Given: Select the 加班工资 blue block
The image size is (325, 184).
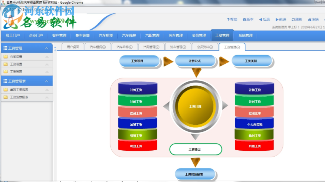Looking at the screenshot, I should point(138,124).
